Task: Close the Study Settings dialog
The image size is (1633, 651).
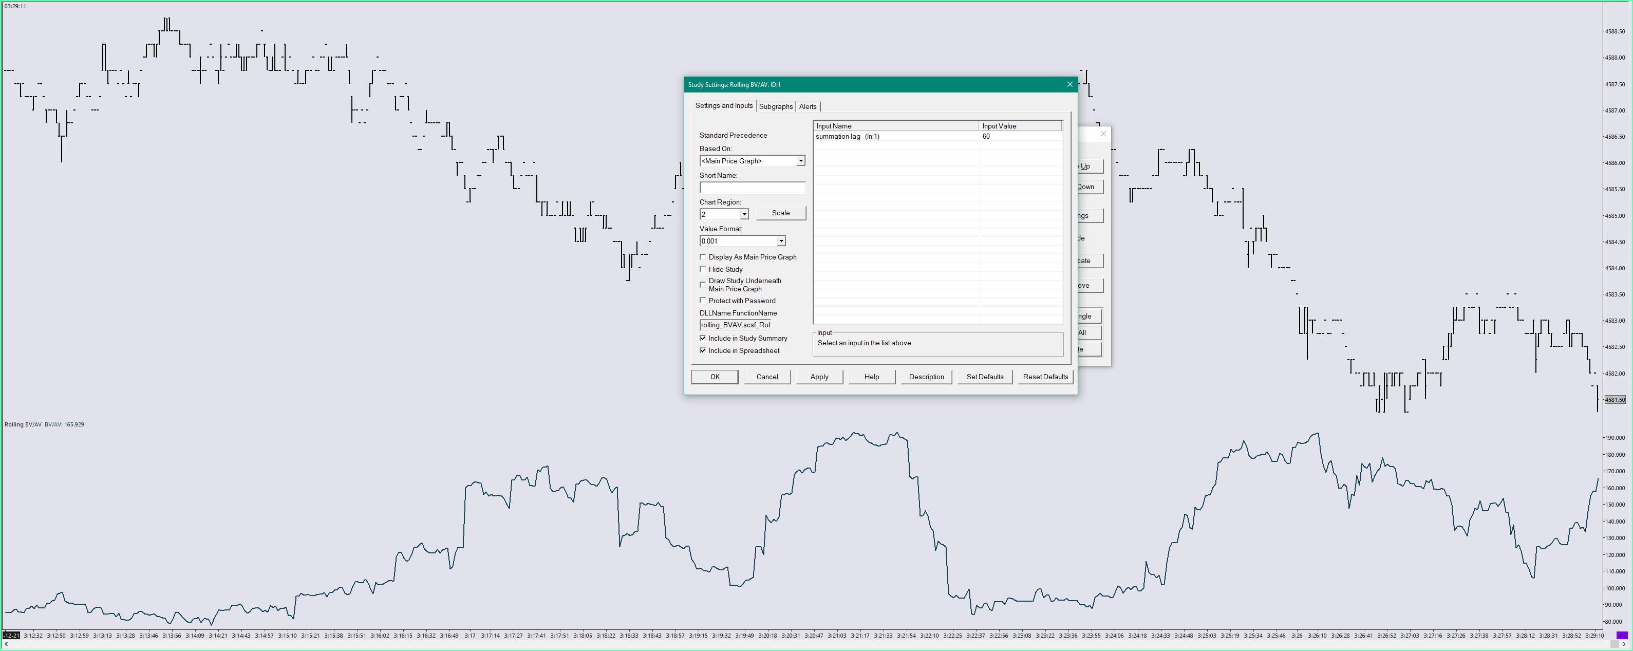Action: pos(1069,84)
